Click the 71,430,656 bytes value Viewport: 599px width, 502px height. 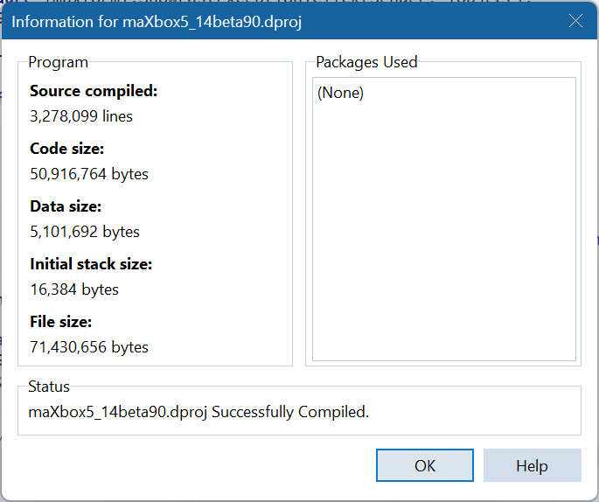(89, 347)
